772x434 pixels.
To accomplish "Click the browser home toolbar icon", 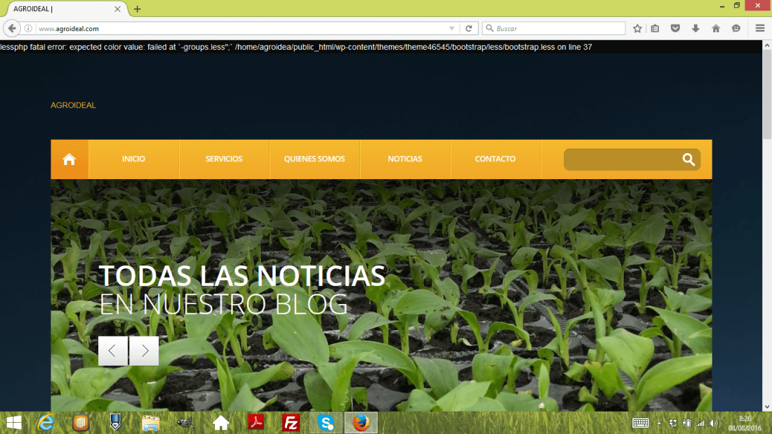I will [x=716, y=29].
